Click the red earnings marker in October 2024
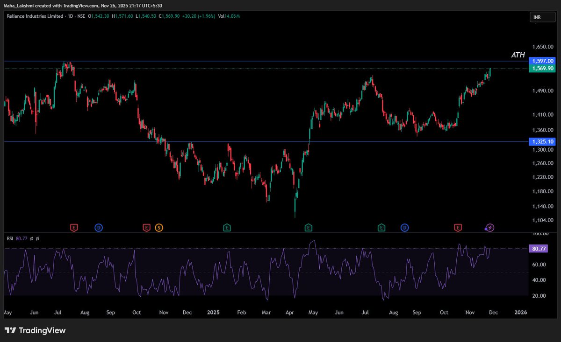This screenshot has height=342, width=561. click(146, 228)
